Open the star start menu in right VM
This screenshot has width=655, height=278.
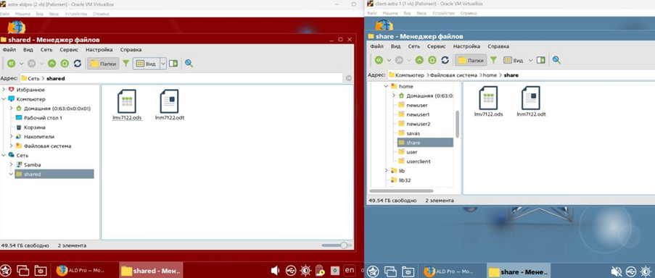pos(372,271)
